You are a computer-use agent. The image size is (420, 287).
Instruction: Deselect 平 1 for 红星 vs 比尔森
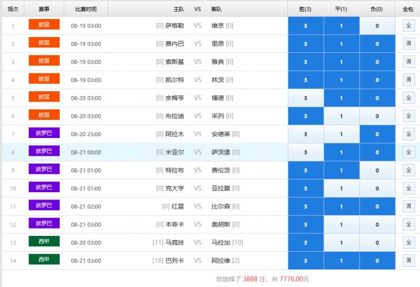[x=341, y=206]
